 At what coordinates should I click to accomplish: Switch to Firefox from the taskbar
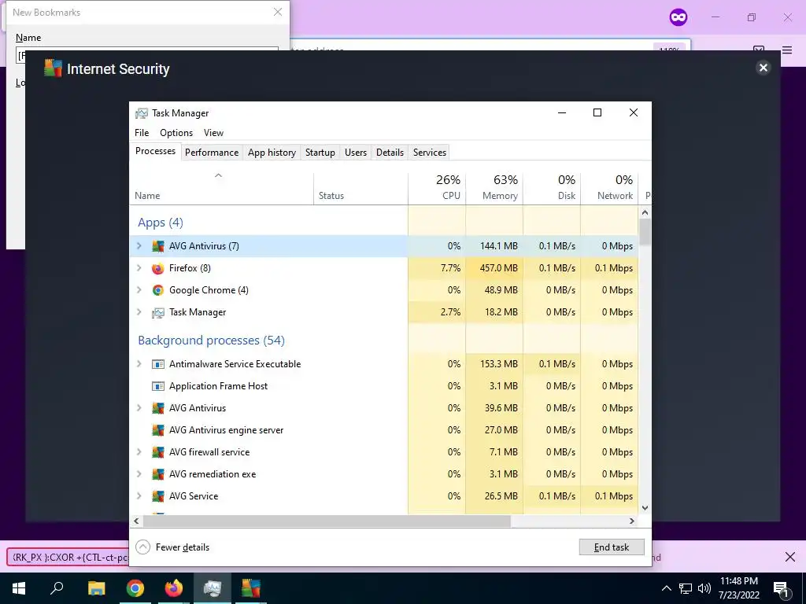pos(174,588)
